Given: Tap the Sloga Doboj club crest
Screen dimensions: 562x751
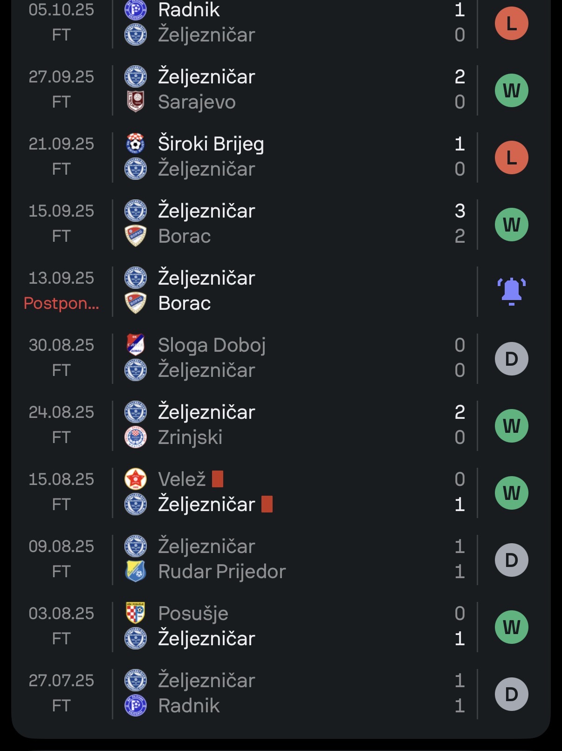Looking at the screenshot, I should 136,345.
